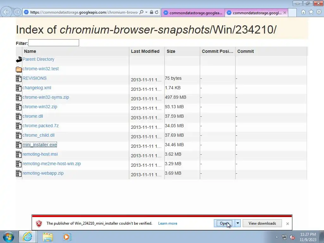Open the chrome_child.dll link
Viewport: 324px width, 243px height.
38,135
